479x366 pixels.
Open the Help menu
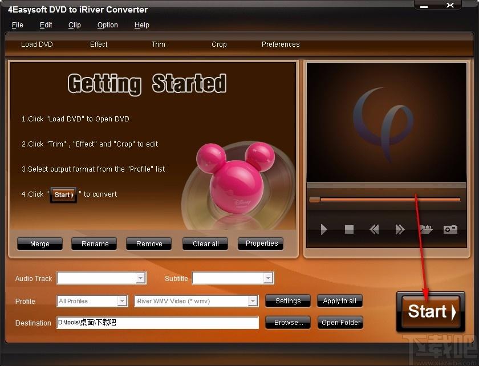142,25
